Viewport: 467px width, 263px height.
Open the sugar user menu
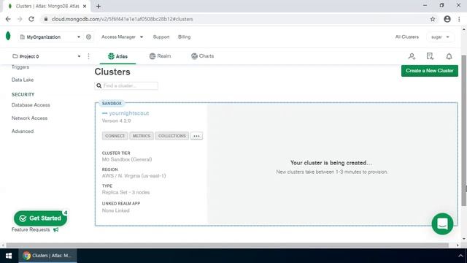[x=440, y=37]
